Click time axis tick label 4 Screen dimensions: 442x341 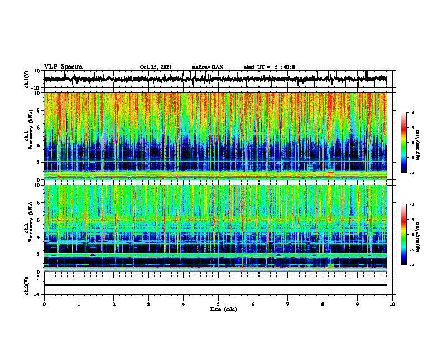(x=184, y=304)
